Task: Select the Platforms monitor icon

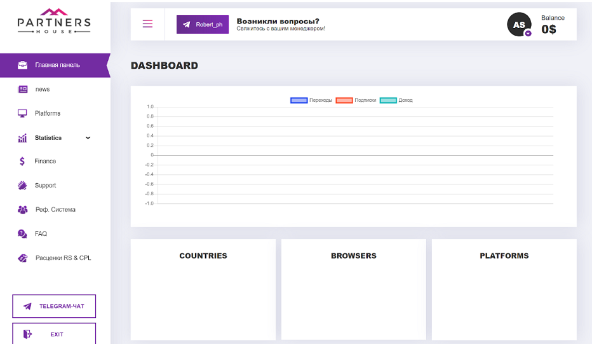Action: (22, 113)
